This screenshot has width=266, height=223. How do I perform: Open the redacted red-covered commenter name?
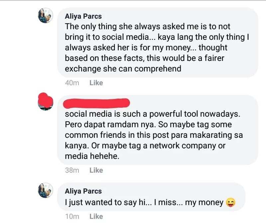[96, 103]
